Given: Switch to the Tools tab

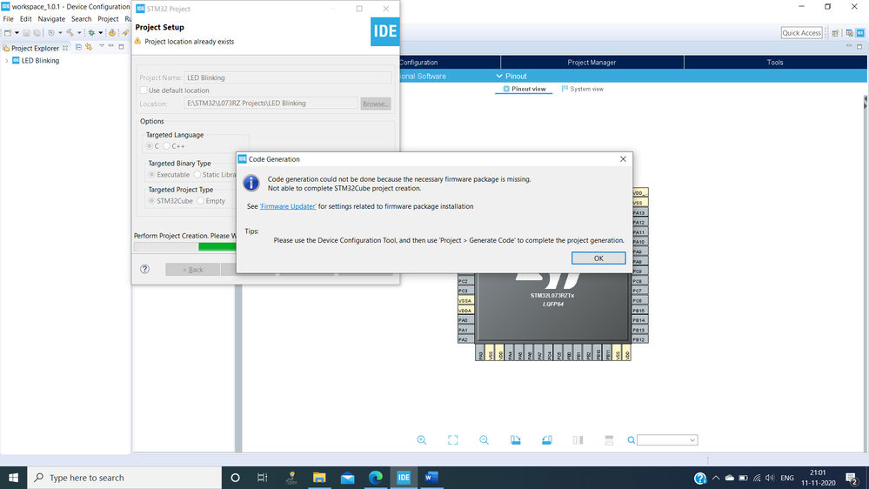Looking at the screenshot, I should pos(775,62).
